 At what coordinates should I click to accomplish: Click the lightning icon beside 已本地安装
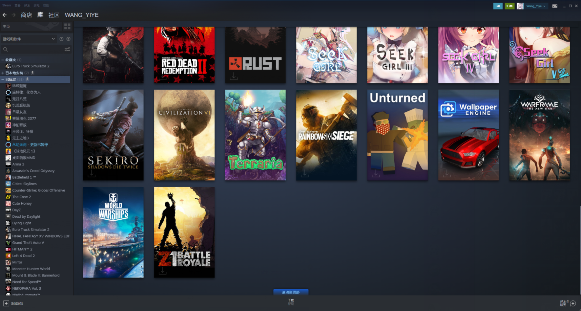click(32, 73)
